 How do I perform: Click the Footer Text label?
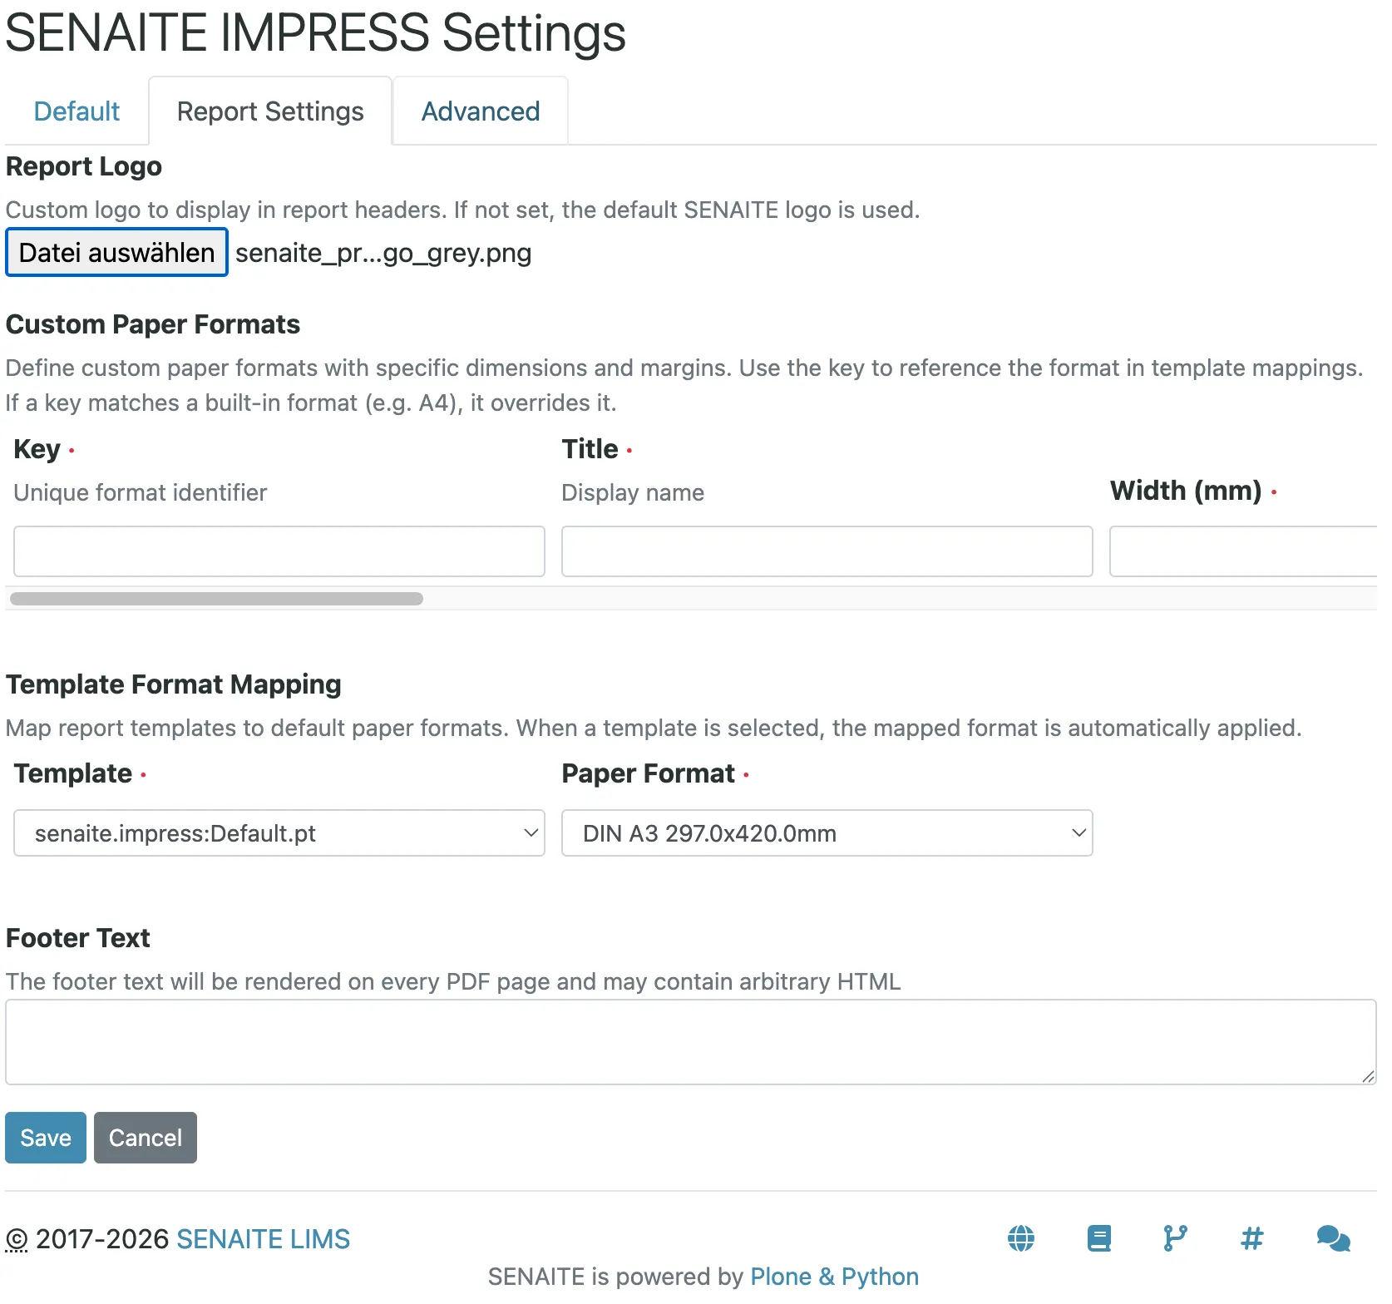point(78,938)
